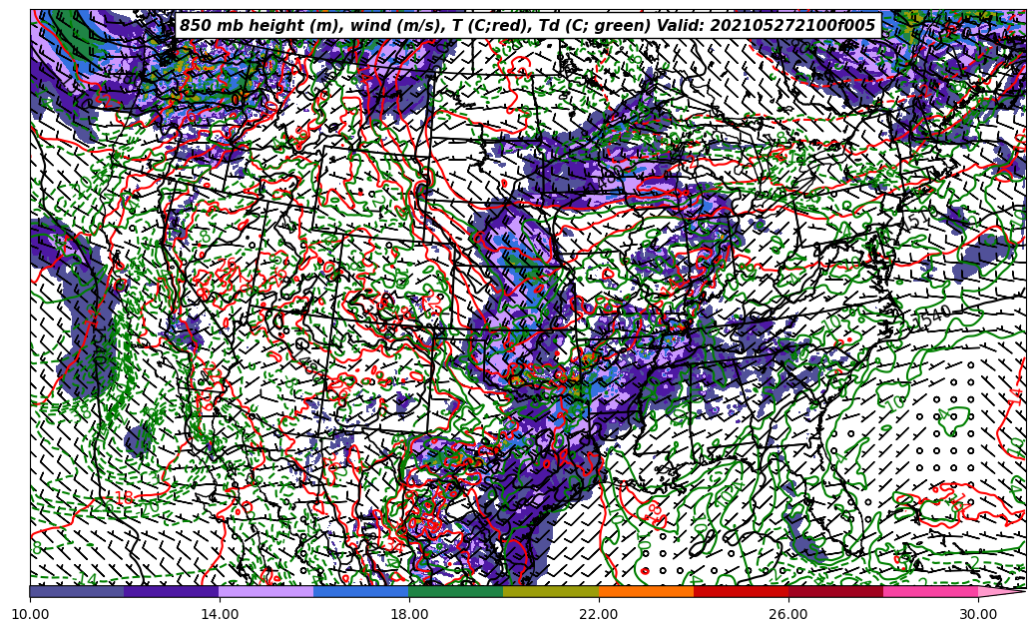Select the 28–30 pink colorbar segment
Screen dimensions: 1035x631
931,591
